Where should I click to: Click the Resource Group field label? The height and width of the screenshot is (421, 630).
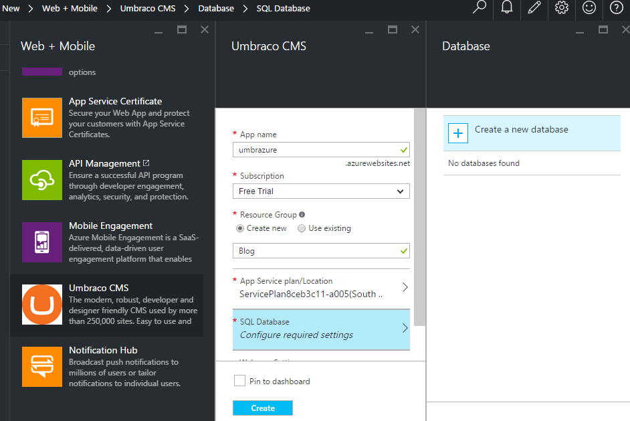coord(268,215)
